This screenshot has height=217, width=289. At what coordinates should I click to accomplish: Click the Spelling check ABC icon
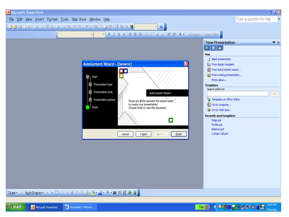tap(47, 27)
